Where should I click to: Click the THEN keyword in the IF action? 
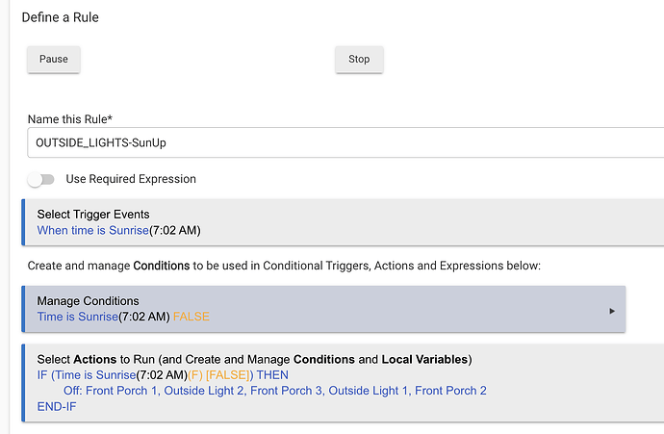272,375
